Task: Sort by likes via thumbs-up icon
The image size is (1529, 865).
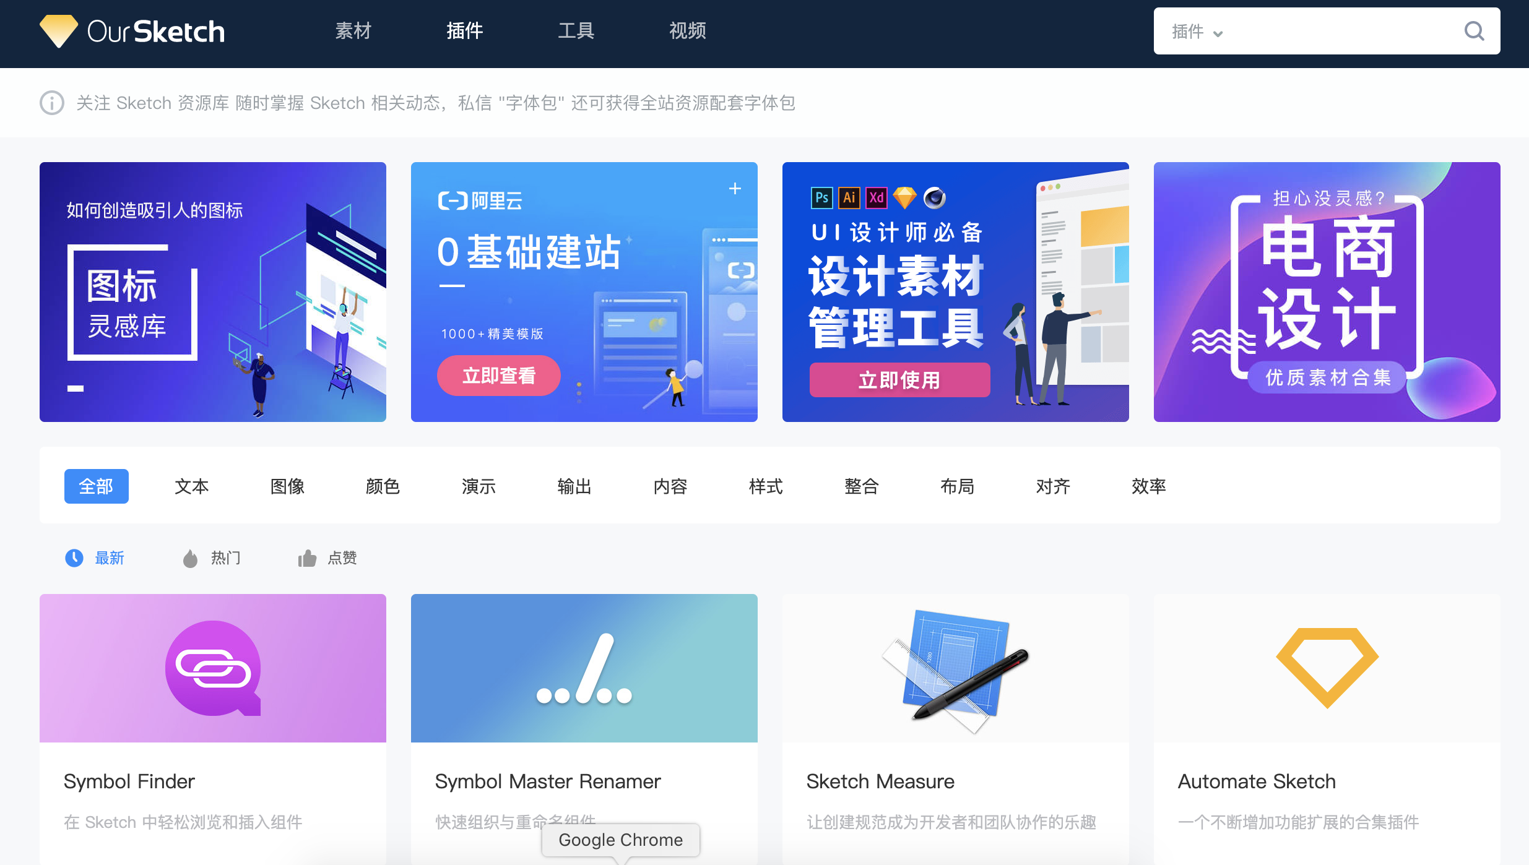Action: pos(307,559)
